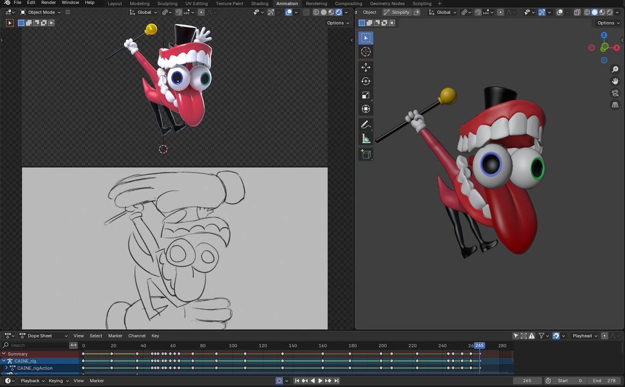Image resolution: width=625 pixels, height=387 pixels.
Task: Switch to the Sculpting workspace tab
Action: point(167,4)
